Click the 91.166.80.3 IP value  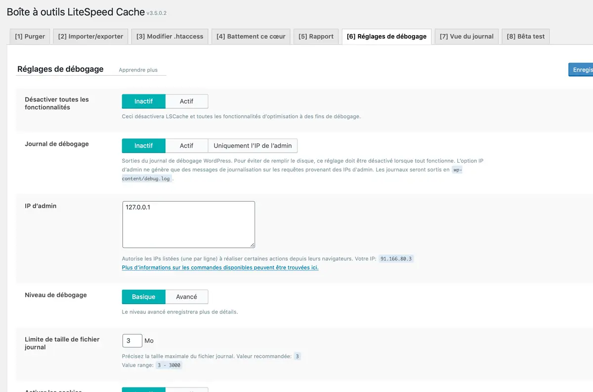[x=396, y=259]
